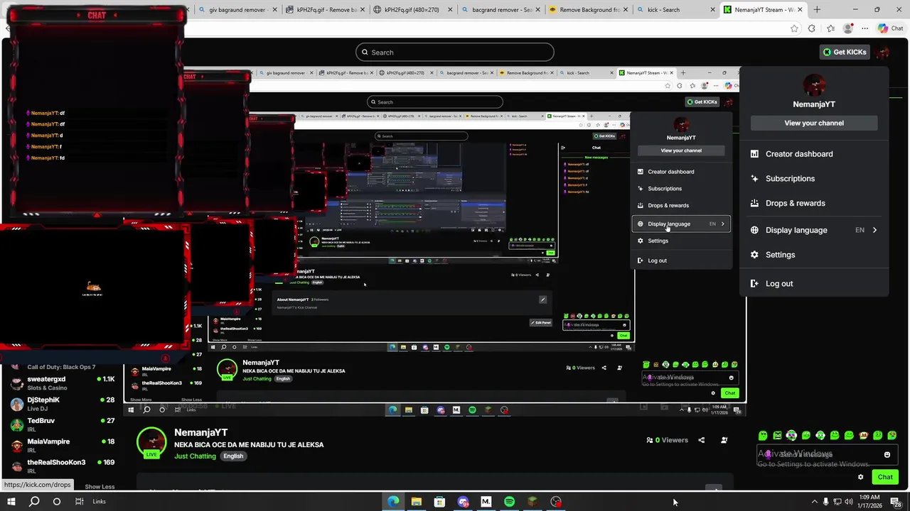Close the NemanjaYT Stream browser tab

pyautogui.click(x=800, y=10)
